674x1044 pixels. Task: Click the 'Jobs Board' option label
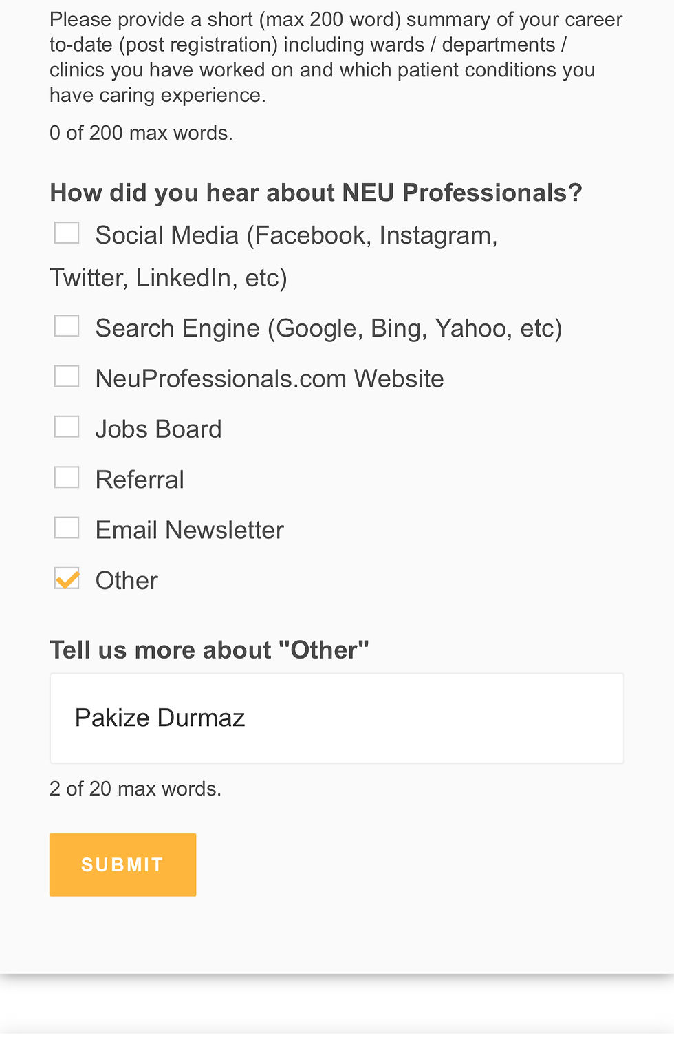point(158,429)
